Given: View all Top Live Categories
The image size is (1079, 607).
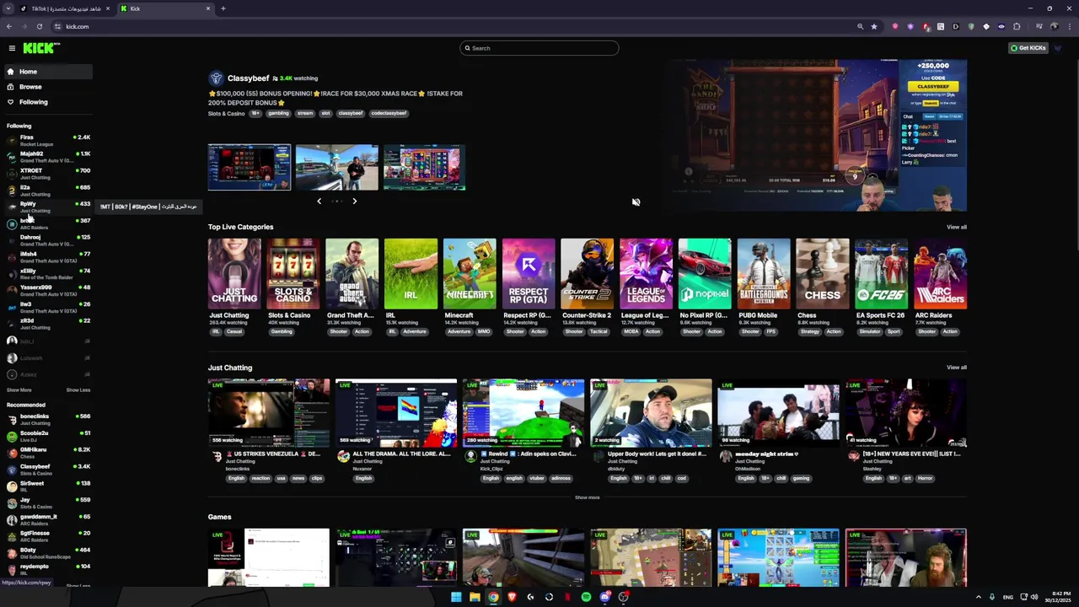Looking at the screenshot, I should point(956,227).
